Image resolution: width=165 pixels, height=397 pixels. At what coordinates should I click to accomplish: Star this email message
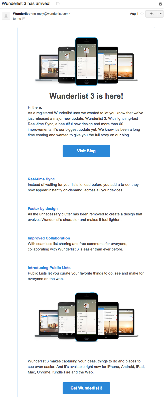(x=142, y=14)
